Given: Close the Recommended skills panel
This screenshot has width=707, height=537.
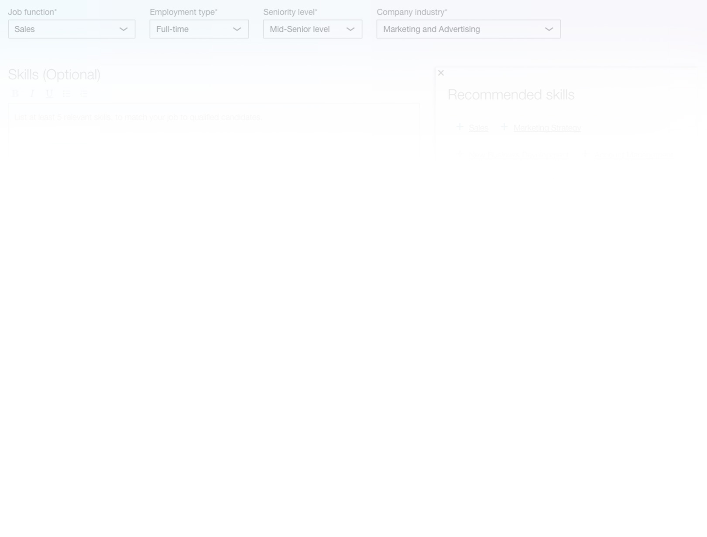Looking at the screenshot, I should pos(441,73).
